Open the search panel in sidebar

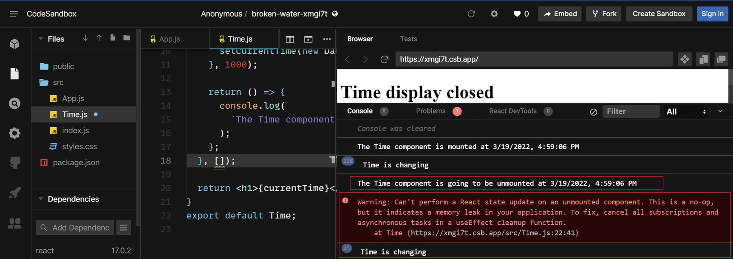pos(14,103)
